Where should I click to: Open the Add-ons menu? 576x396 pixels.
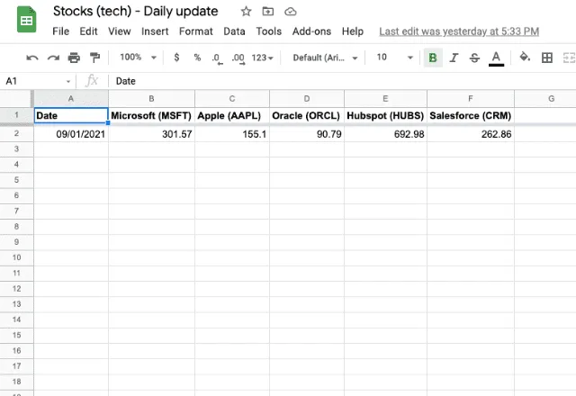tap(311, 31)
